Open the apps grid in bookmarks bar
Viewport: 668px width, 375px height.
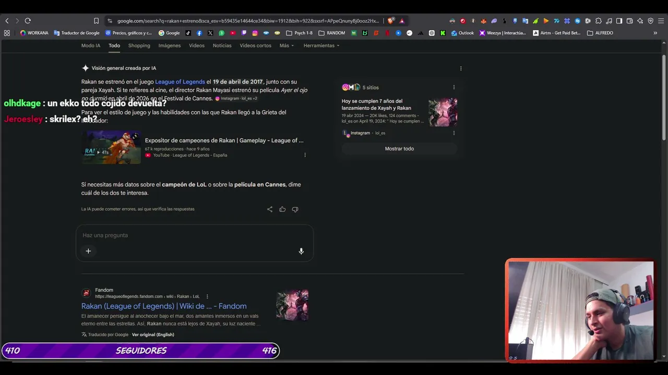tap(7, 33)
